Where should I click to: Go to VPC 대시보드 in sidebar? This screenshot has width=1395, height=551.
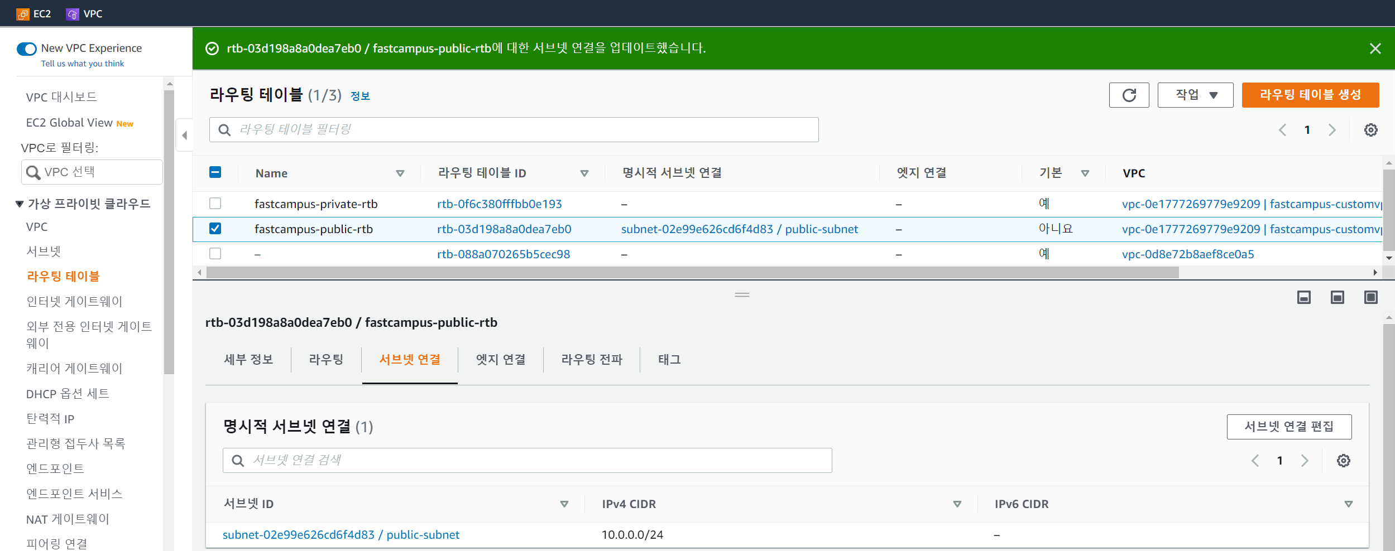[61, 97]
